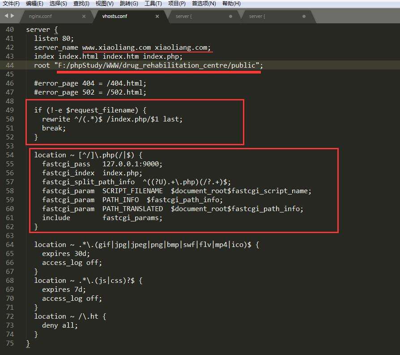The height and width of the screenshot is (355, 400).
Task: Open the 选择(S) menu
Action: point(58,4)
